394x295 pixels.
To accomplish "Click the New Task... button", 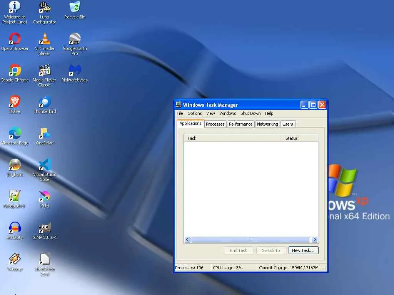I will (x=303, y=250).
